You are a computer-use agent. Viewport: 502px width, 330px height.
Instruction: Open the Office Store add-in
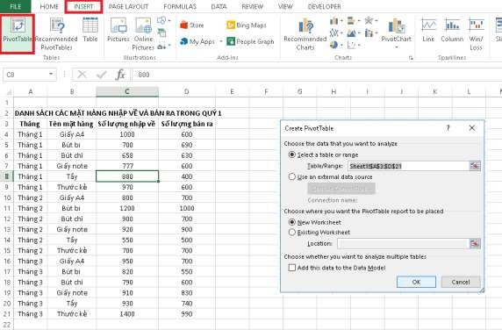click(192, 25)
